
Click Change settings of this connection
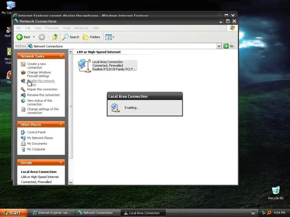click(43, 111)
